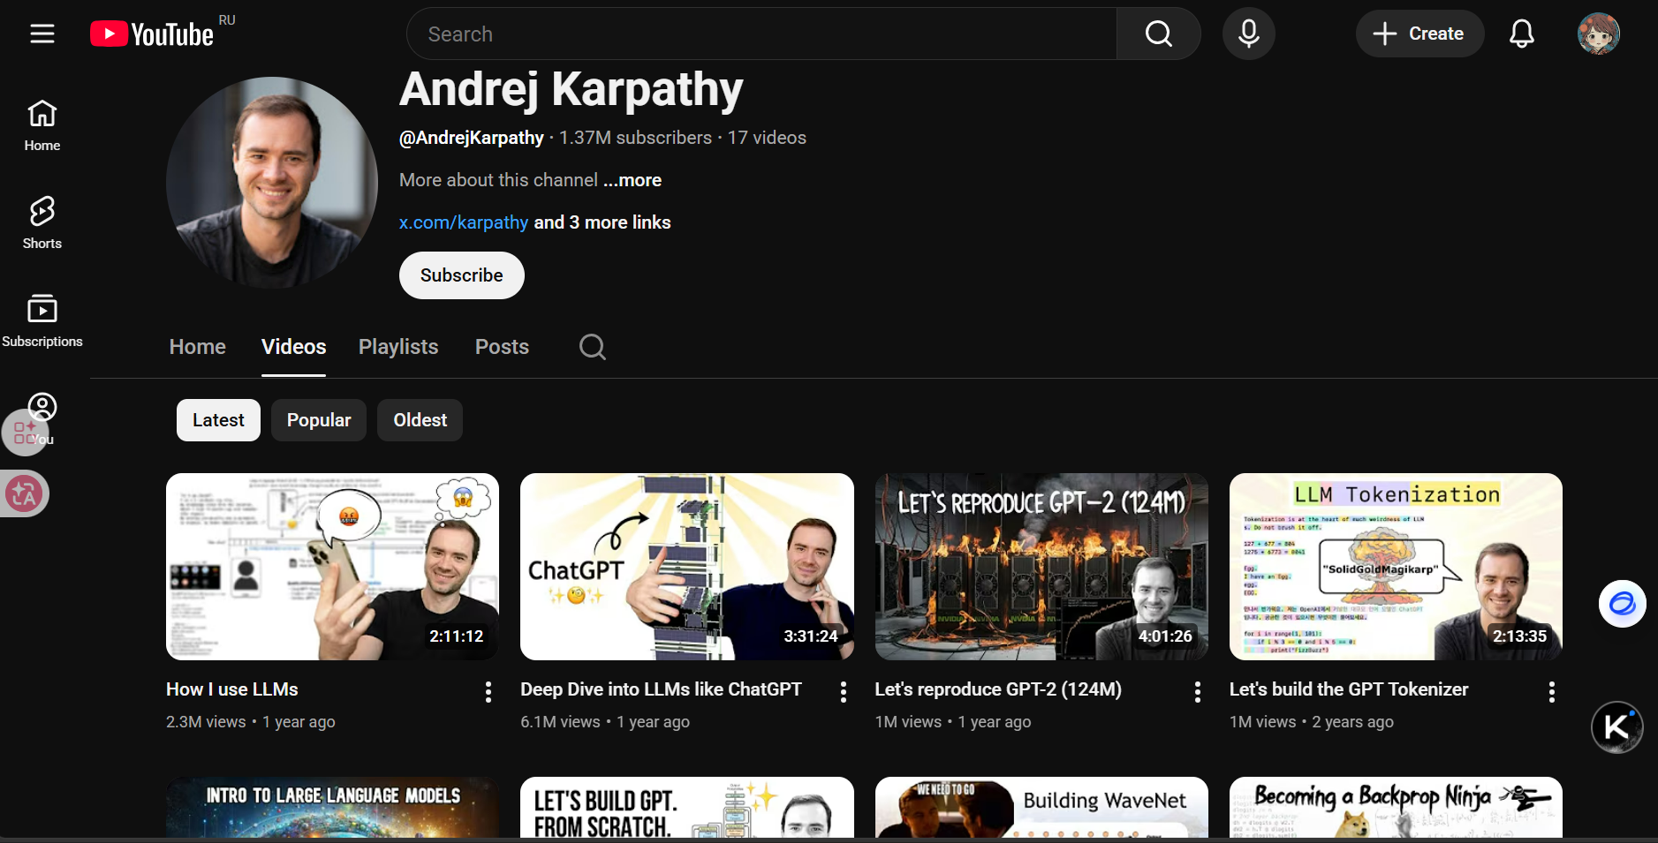The image size is (1658, 843).
Task: Open the hamburger guide menu
Action: tap(42, 34)
